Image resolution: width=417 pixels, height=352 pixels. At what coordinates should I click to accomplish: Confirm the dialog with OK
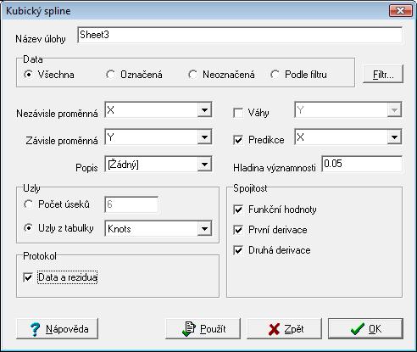click(x=365, y=329)
